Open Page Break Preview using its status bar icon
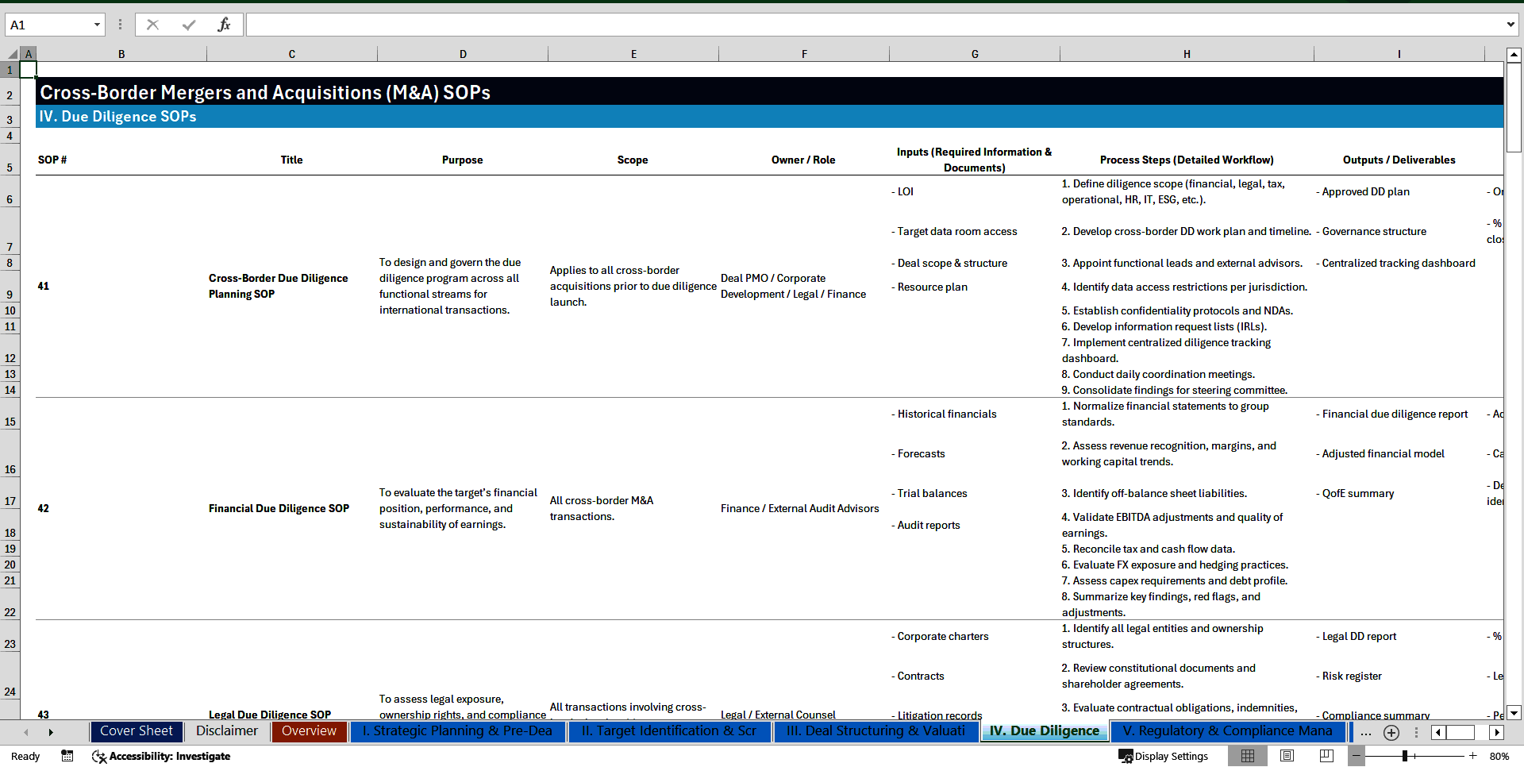Viewport: 1524px width, 767px height. [x=1326, y=756]
